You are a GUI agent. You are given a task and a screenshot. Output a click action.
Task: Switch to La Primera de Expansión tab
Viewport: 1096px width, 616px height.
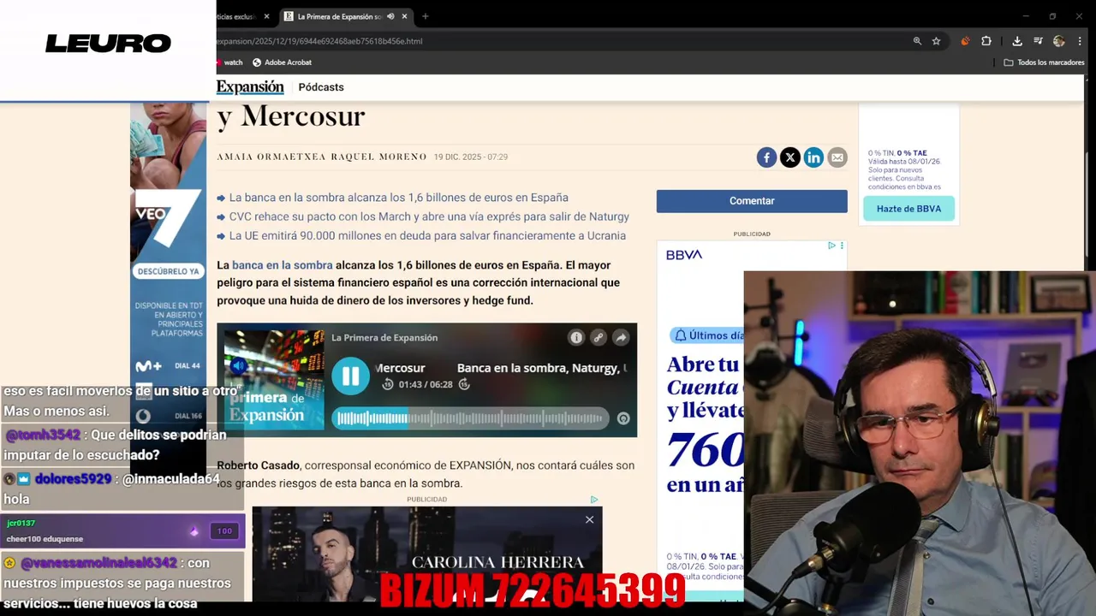point(339,16)
